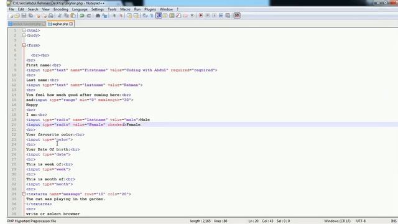Click 'The cat was playing in the garden.'
The image size is (398, 224).
pyautogui.click(x=65, y=199)
